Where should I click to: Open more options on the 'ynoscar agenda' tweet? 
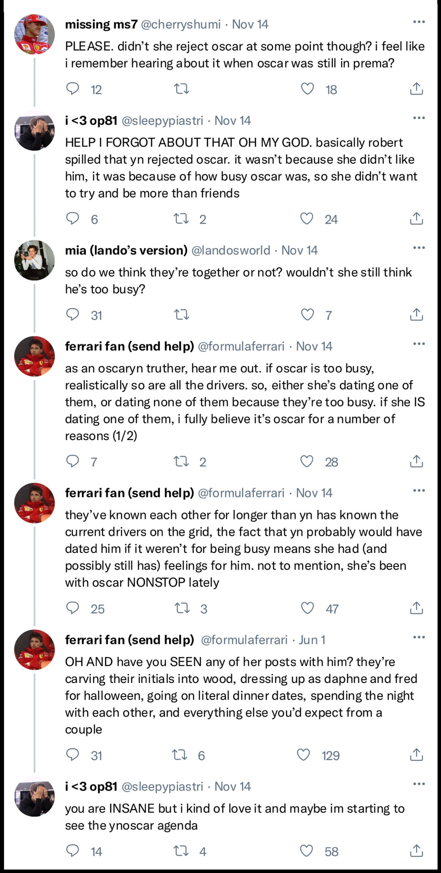419,784
